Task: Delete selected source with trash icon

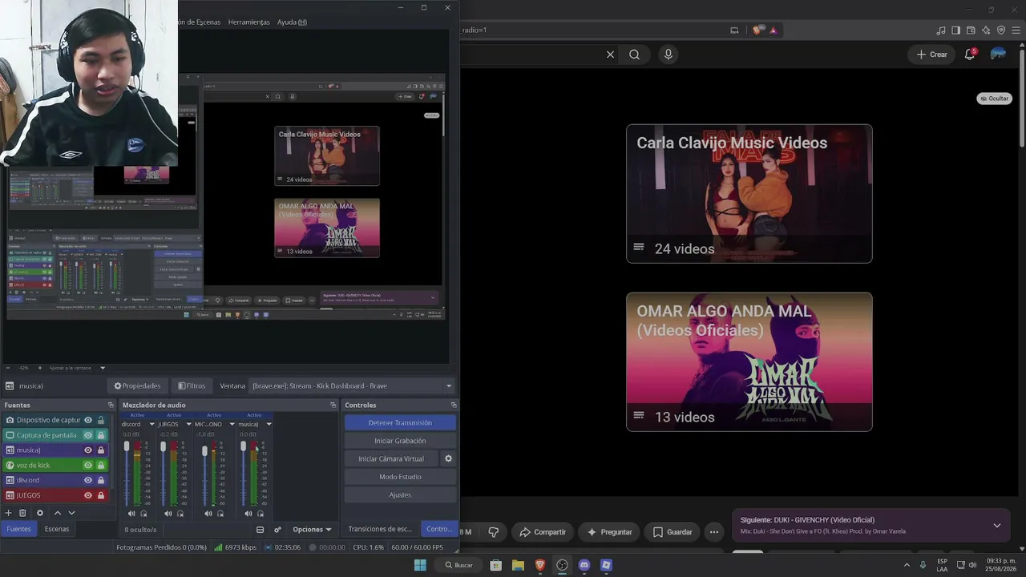Action: tap(22, 513)
